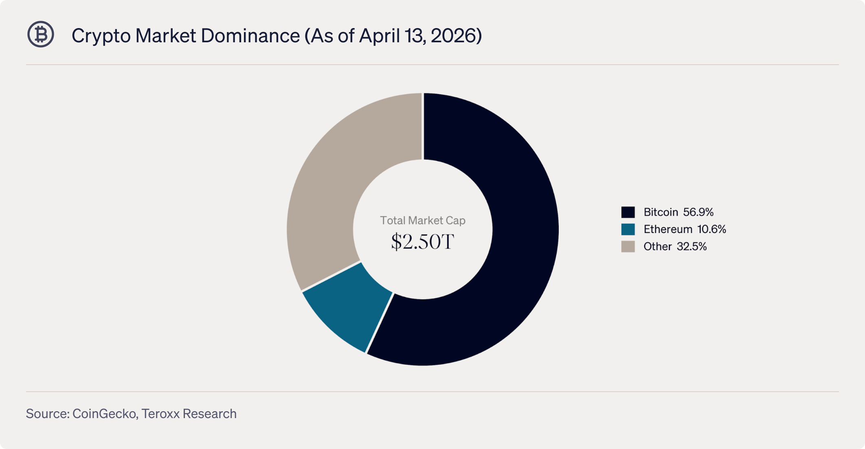
Task: Click the Source: CoinGecko, Teroxx Research text
Action: tap(131, 414)
